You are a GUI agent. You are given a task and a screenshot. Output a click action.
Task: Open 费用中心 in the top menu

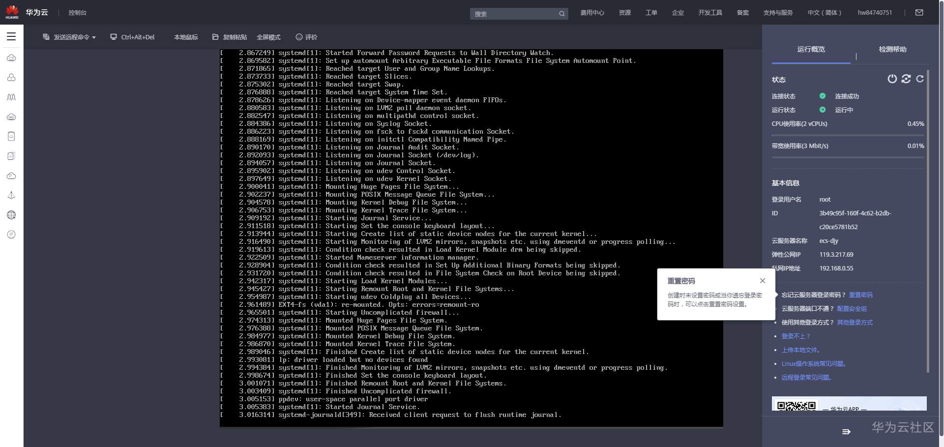592,13
